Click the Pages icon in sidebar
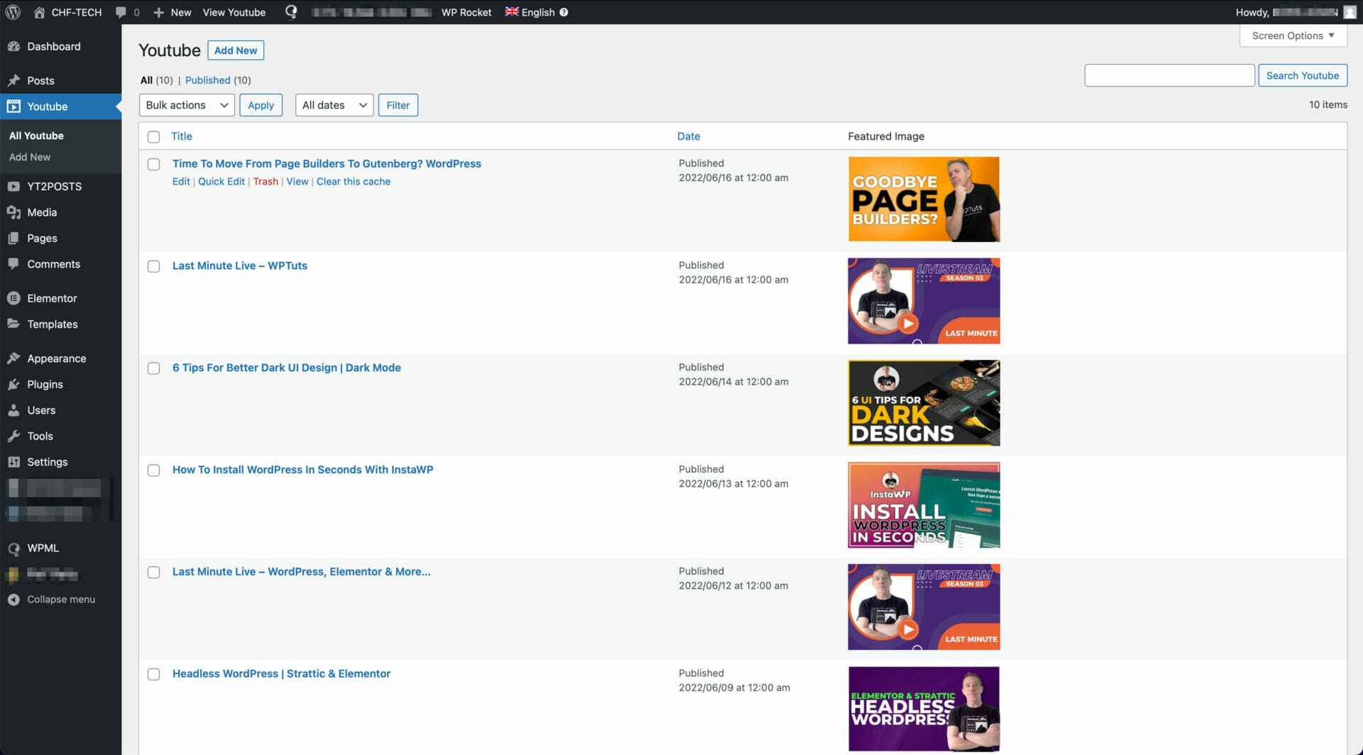 13,238
